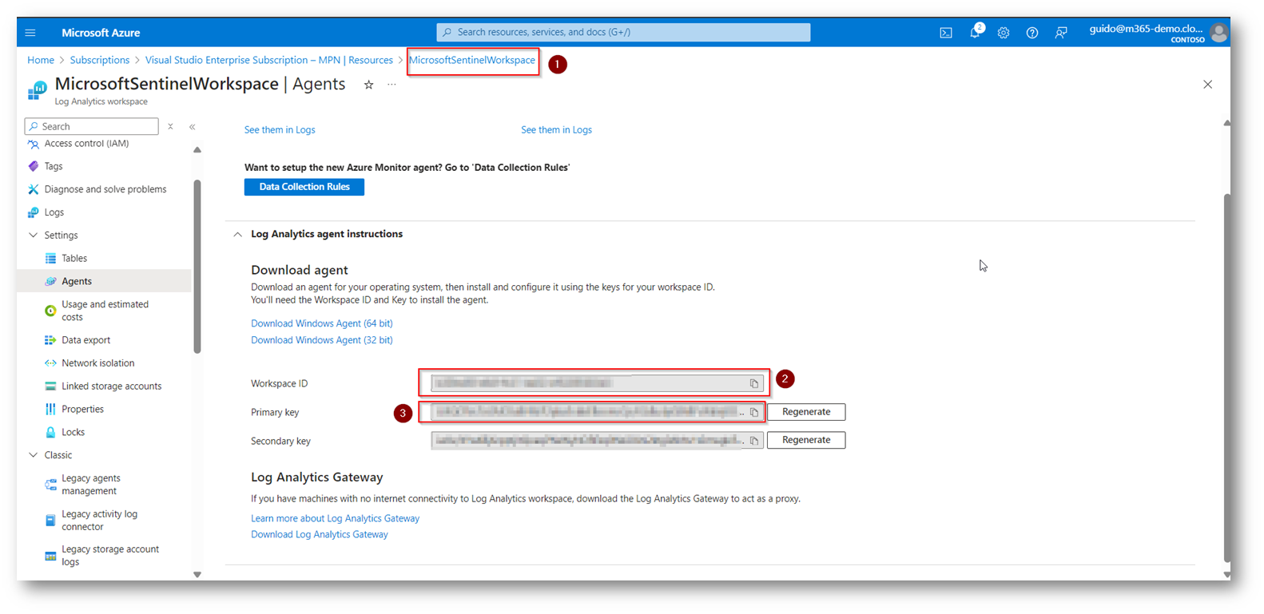Image resolution: width=1264 pixels, height=614 pixels.
Task: Click the Access control (IAM) icon
Action: pos(33,144)
